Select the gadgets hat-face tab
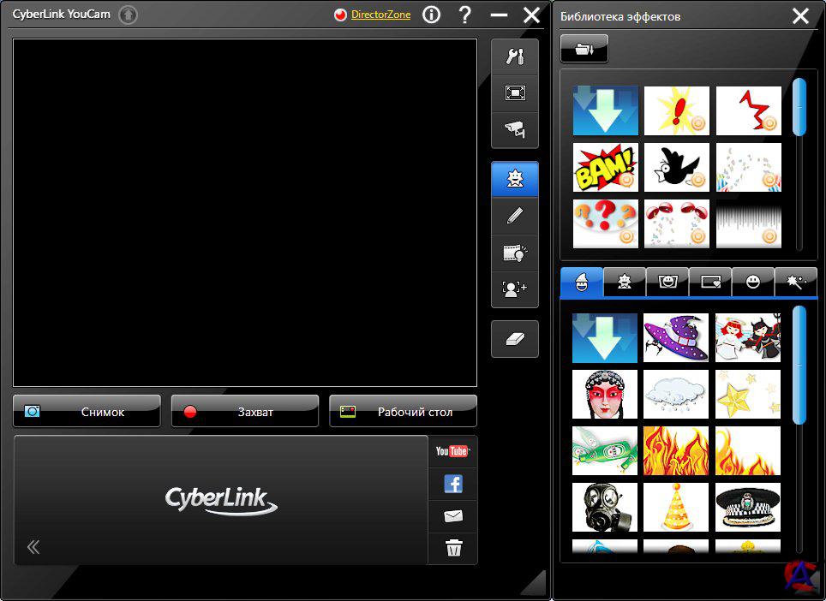 (x=582, y=282)
